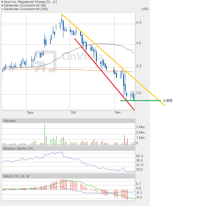
Task: Click the tallest red volume spike bar
Action: [x=45, y=134]
